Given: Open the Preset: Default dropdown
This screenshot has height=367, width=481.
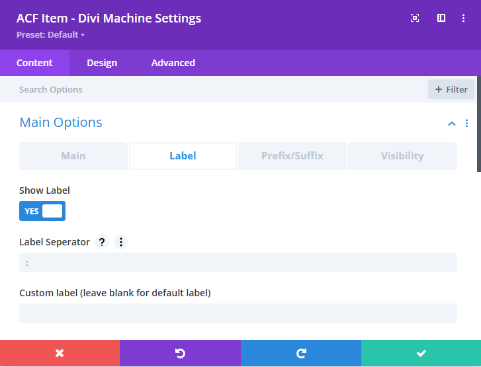Looking at the screenshot, I should click(51, 34).
